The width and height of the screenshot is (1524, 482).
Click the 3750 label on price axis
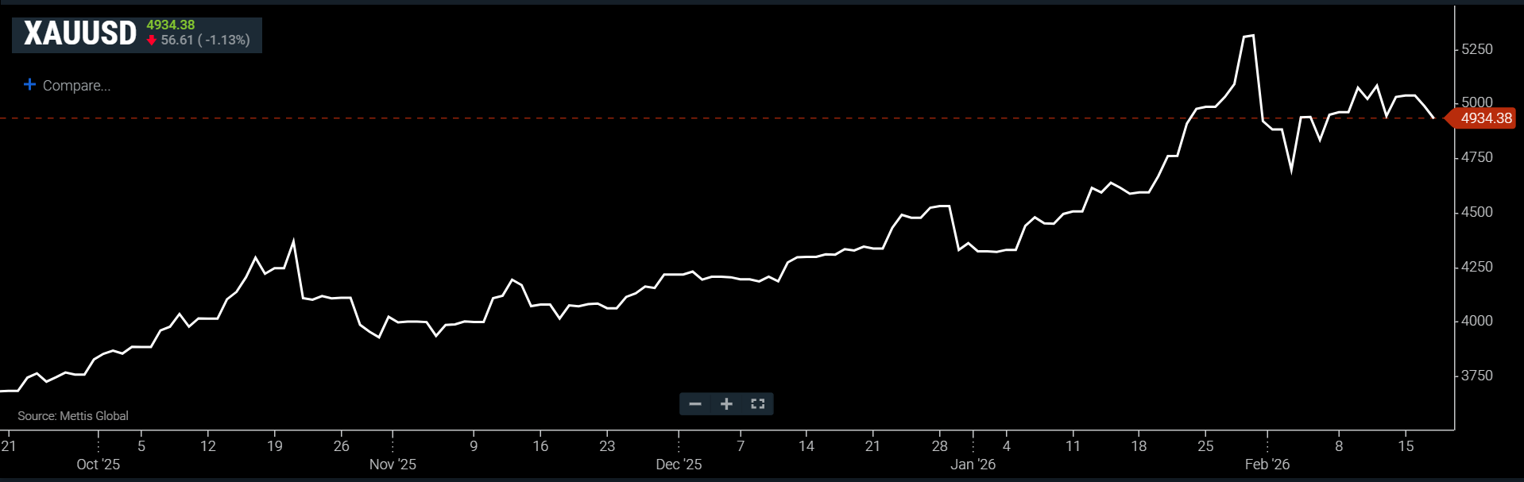[x=1477, y=376]
